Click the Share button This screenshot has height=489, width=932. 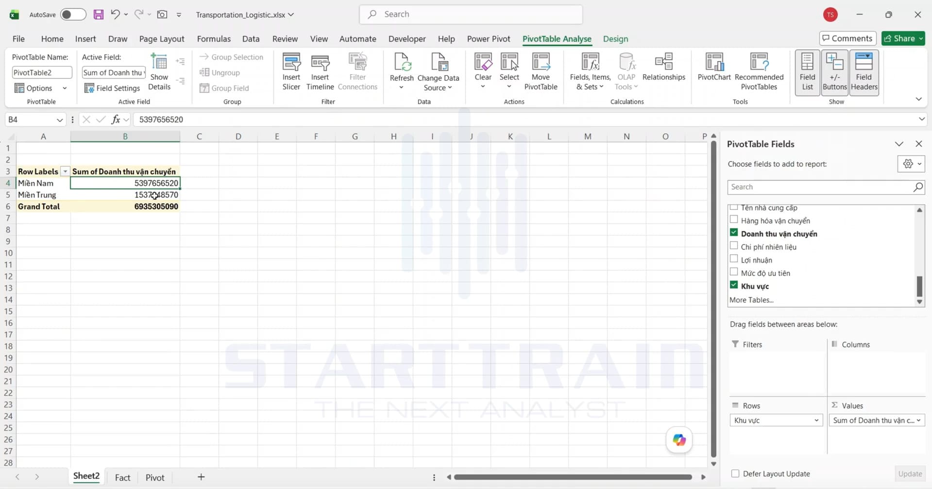pyautogui.click(x=903, y=38)
